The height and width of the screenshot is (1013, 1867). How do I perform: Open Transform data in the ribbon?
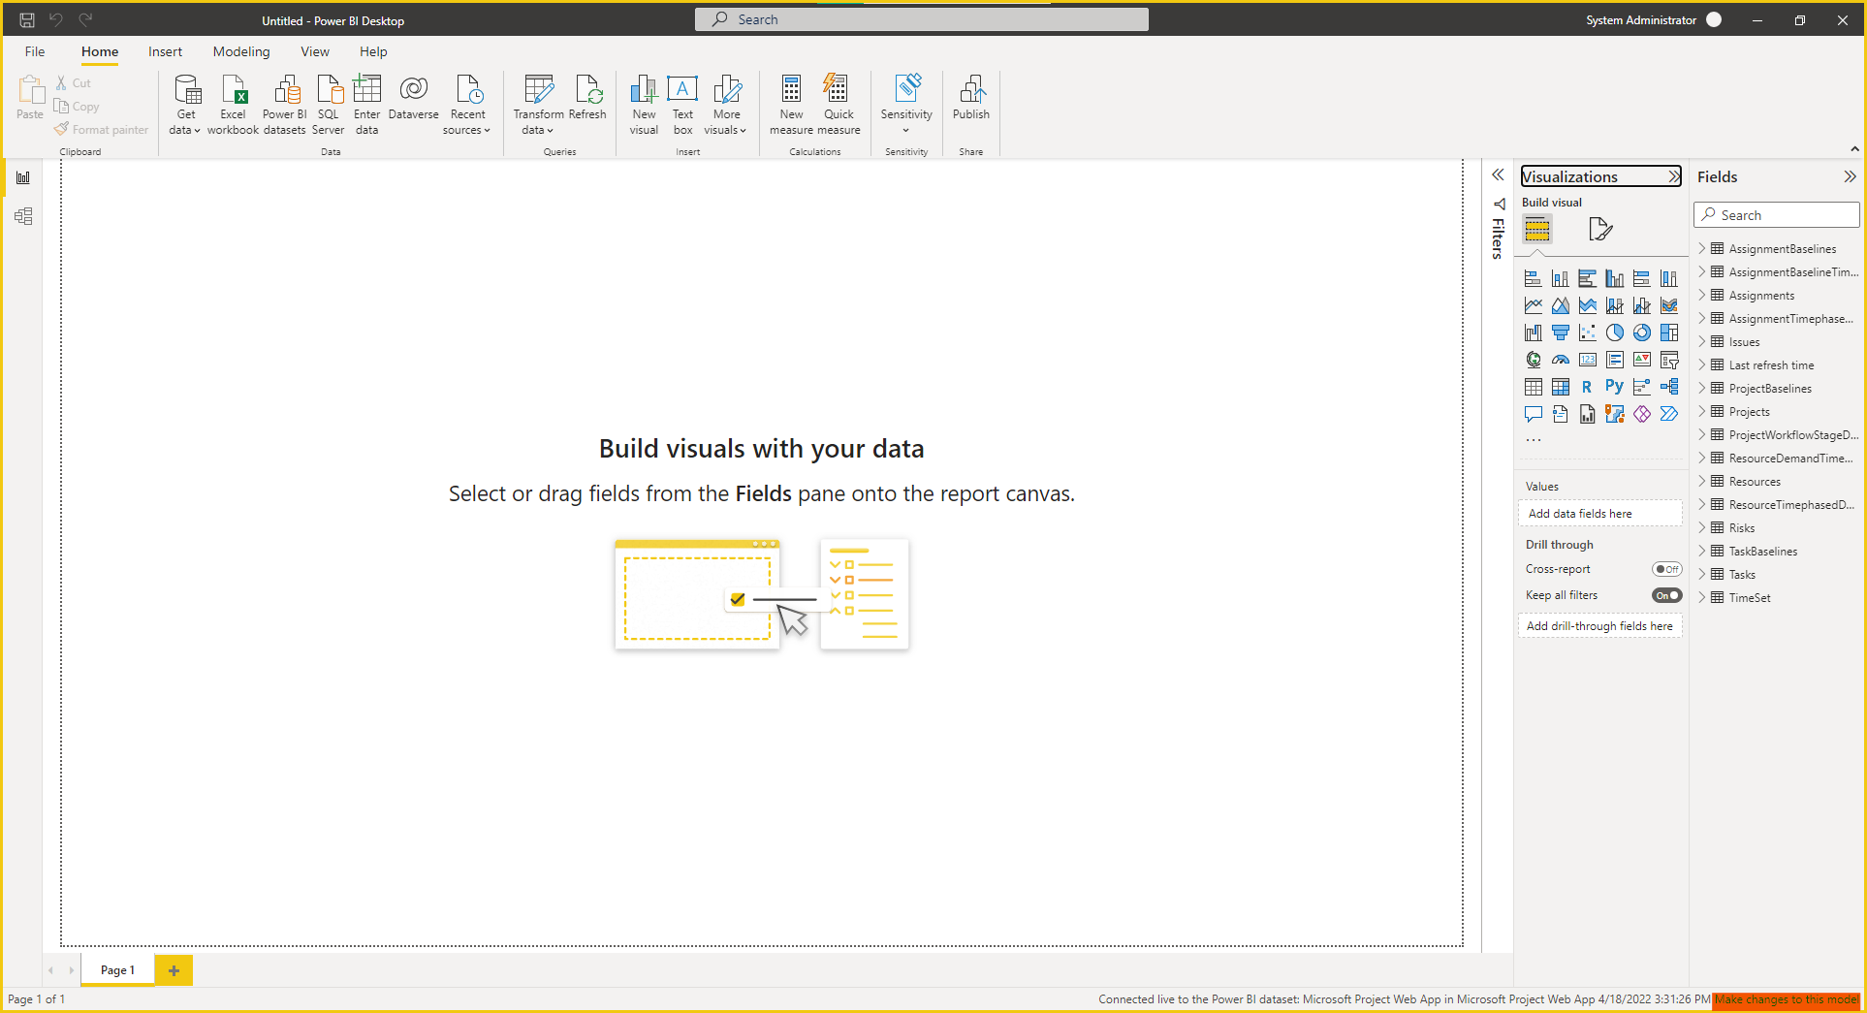(538, 105)
